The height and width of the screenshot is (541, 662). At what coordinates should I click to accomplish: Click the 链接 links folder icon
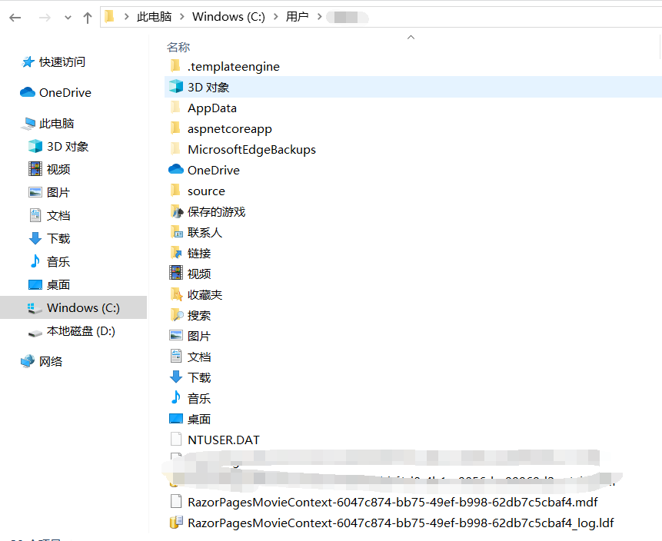(176, 253)
